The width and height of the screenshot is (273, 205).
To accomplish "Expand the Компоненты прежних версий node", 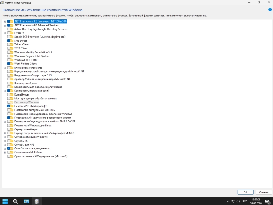I will 5,91.
